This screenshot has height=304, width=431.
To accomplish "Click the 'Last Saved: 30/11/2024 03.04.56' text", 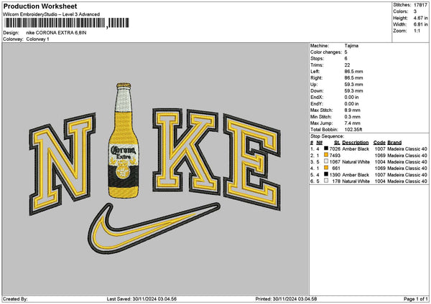I will (x=142, y=299).
